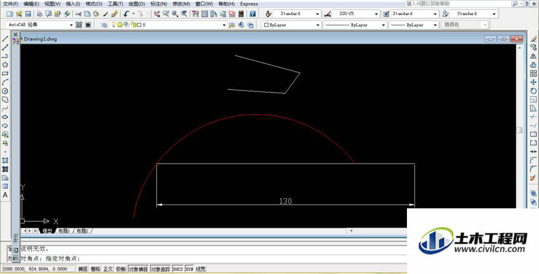The width and height of the screenshot is (539, 274).
Task: Select the Mirror tool in modify toolbar
Action: [x=533, y=56]
